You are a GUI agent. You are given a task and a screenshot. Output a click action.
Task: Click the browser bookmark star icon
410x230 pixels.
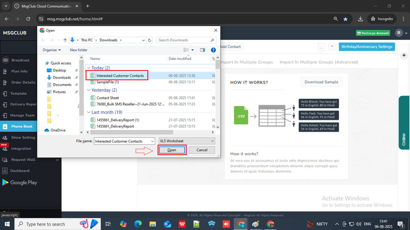click(x=346, y=19)
